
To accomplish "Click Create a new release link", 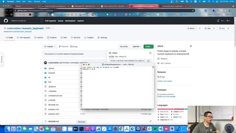I will point(164,81).
